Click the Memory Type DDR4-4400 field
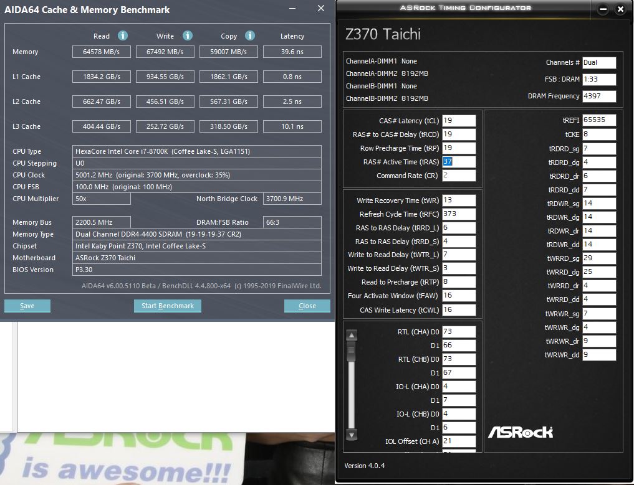 pos(197,234)
